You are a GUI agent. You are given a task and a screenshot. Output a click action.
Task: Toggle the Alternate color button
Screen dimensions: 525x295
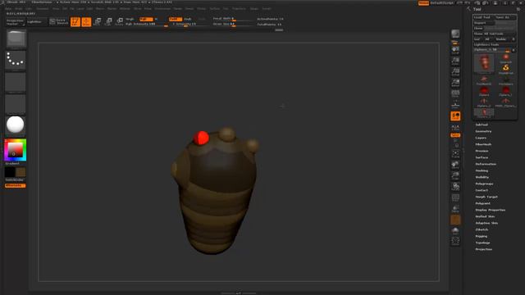15,186
